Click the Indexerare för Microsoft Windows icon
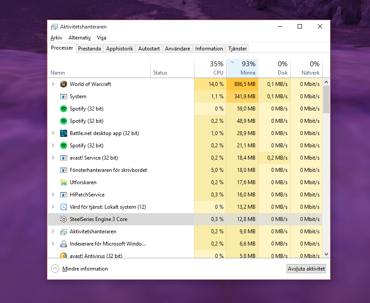 tap(64, 243)
